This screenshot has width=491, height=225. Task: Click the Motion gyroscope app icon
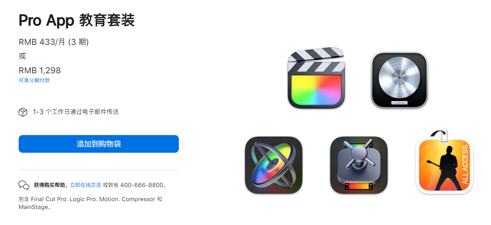coord(274,165)
